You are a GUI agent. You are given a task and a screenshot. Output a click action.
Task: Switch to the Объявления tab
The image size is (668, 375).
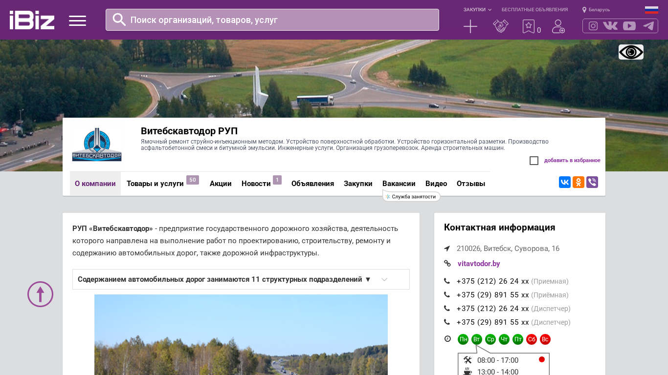point(312,184)
